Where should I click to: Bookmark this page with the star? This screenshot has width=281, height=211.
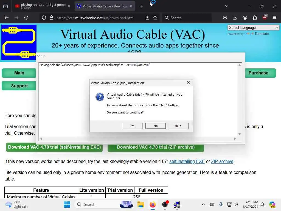coord(155,18)
